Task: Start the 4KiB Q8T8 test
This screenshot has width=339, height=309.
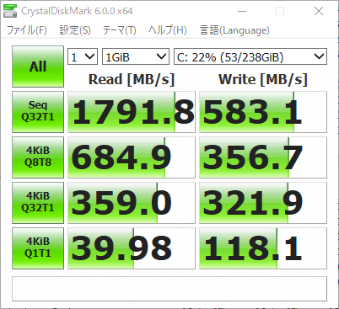Action: [x=38, y=157]
